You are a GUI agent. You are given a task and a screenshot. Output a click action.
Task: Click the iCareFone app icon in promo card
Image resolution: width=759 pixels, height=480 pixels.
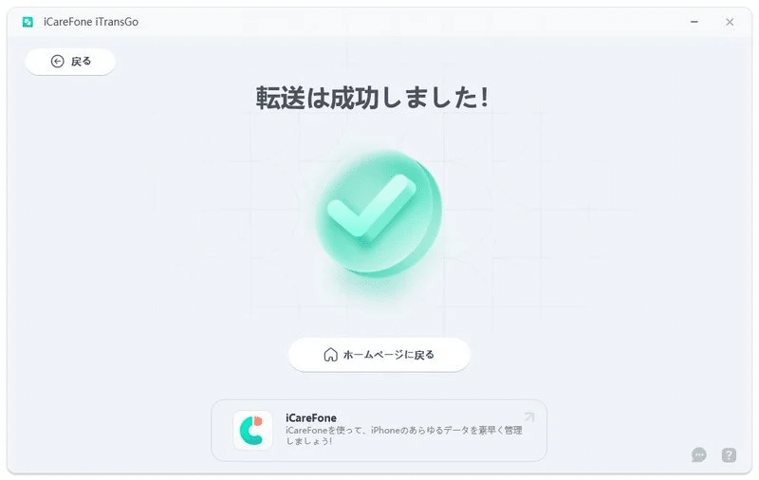[x=252, y=430]
